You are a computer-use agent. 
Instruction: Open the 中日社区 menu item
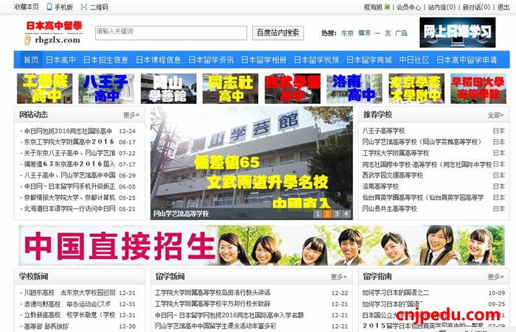[414, 60]
